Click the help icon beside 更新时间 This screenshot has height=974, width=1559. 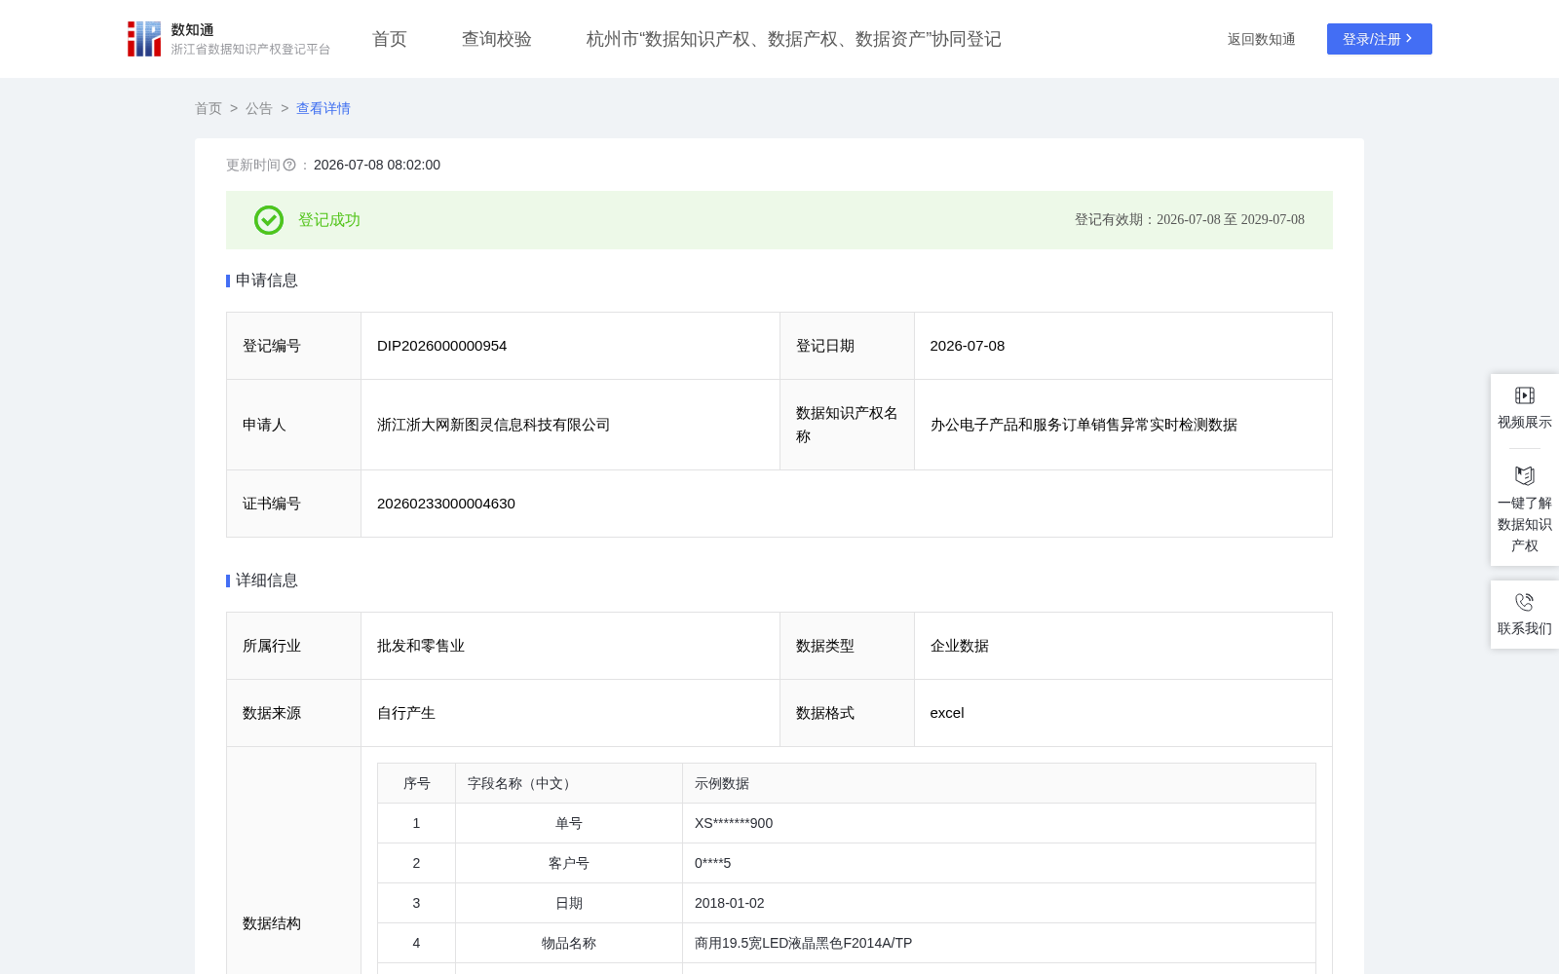pyautogui.click(x=289, y=165)
